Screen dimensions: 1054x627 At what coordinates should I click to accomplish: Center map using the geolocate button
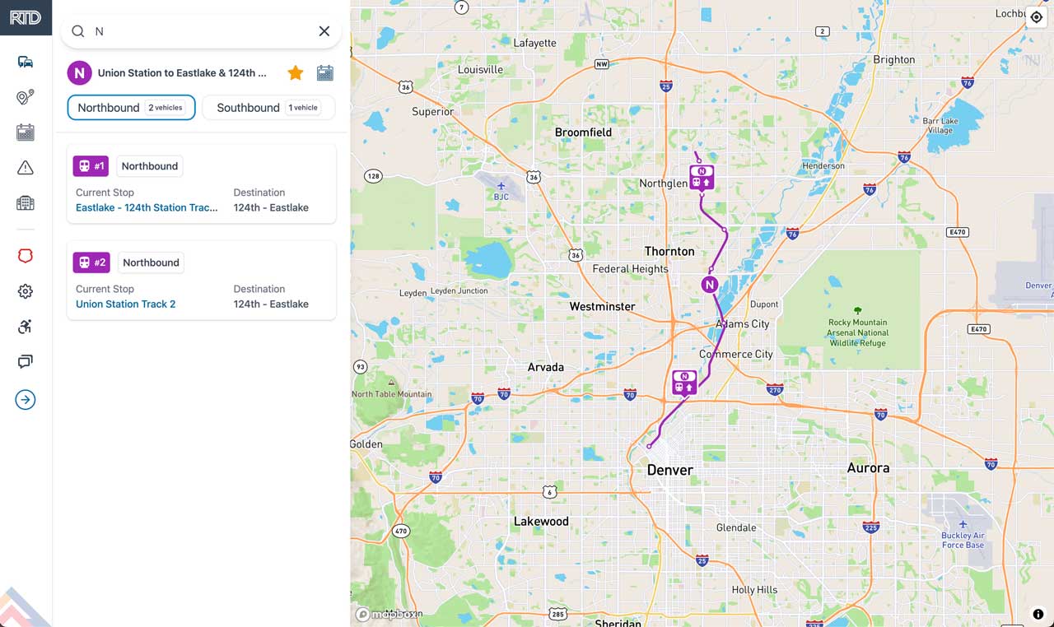[x=1037, y=17]
